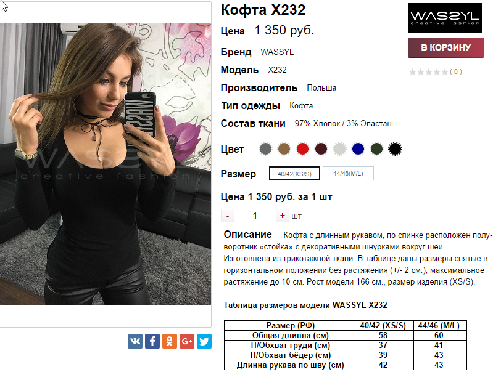493x372 pixels.
Task: Click the quantity field showing 1
Action: pyautogui.click(x=255, y=216)
